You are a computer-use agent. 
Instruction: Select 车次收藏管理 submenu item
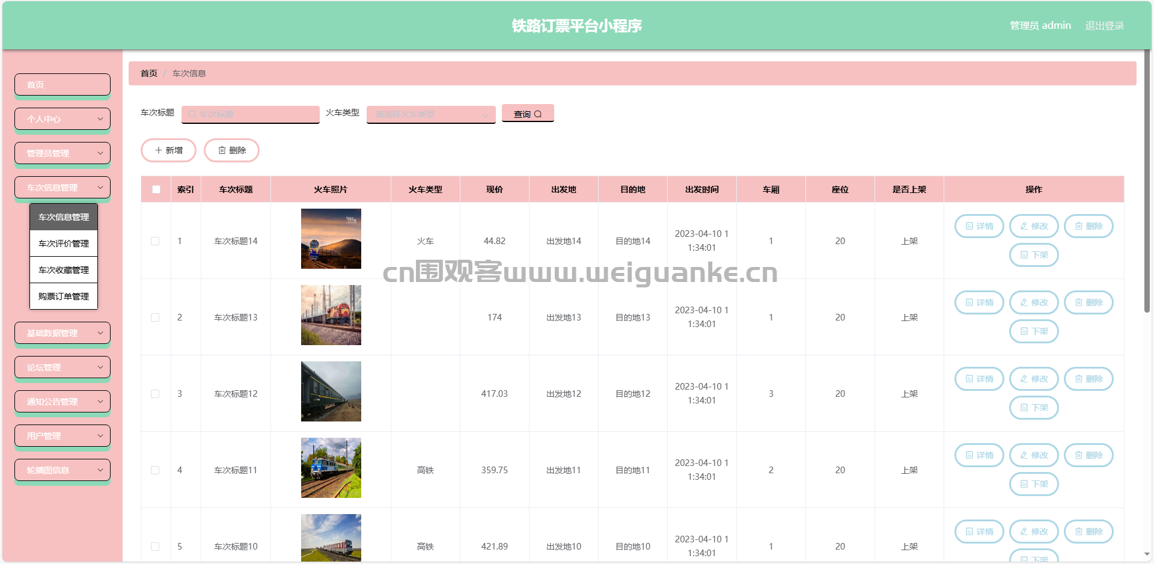[x=64, y=270]
